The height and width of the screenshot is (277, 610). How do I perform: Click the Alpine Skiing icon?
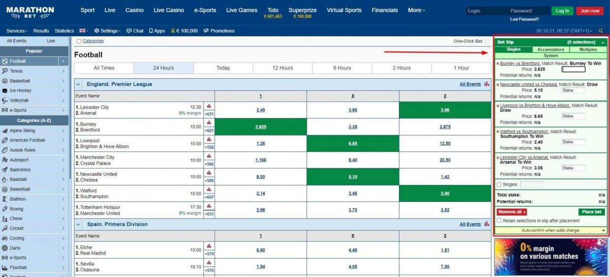pos(5,131)
